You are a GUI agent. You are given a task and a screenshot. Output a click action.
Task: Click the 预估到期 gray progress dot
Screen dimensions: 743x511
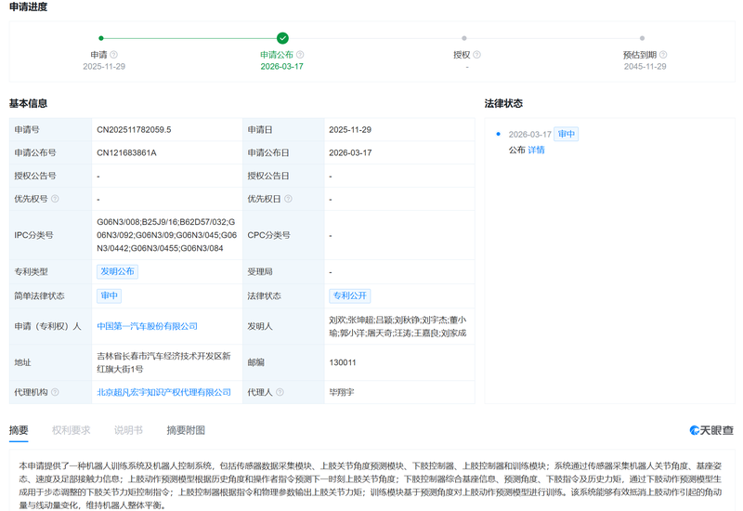point(642,38)
